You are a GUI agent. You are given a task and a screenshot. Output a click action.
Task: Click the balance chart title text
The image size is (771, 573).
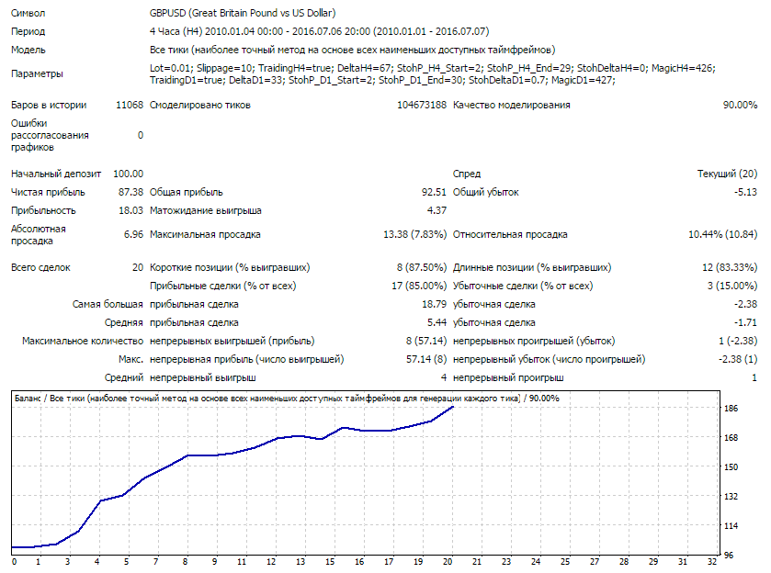[x=287, y=399]
